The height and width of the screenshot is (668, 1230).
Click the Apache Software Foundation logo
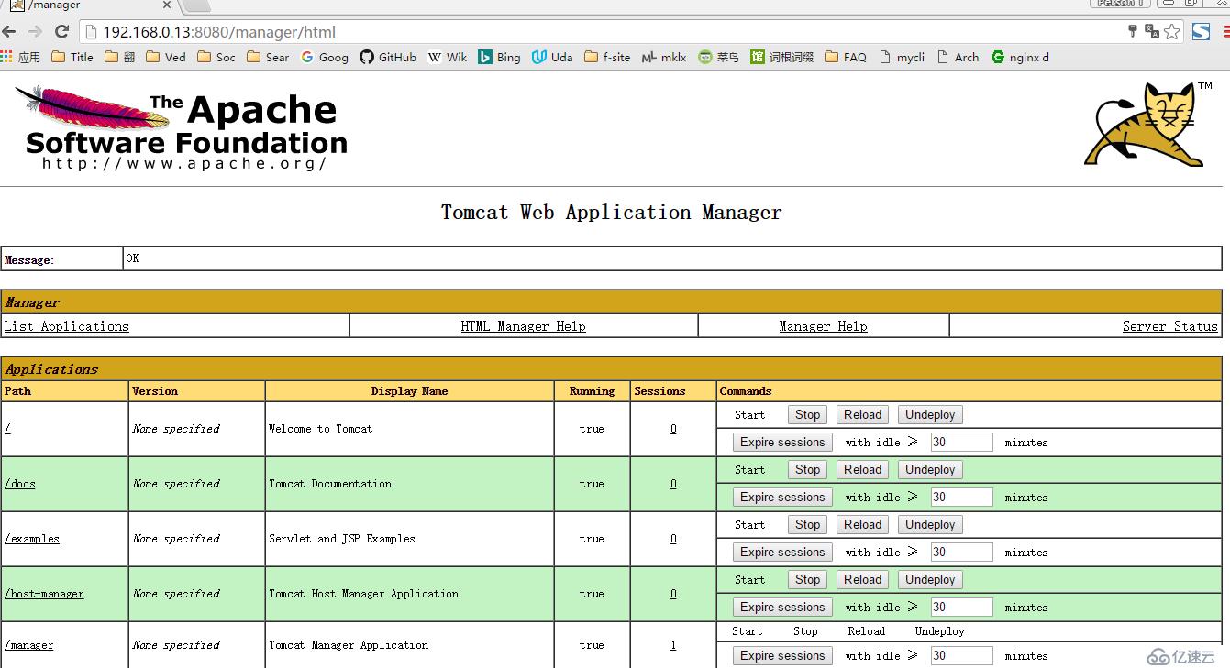pyautogui.click(x=182, y=128)
